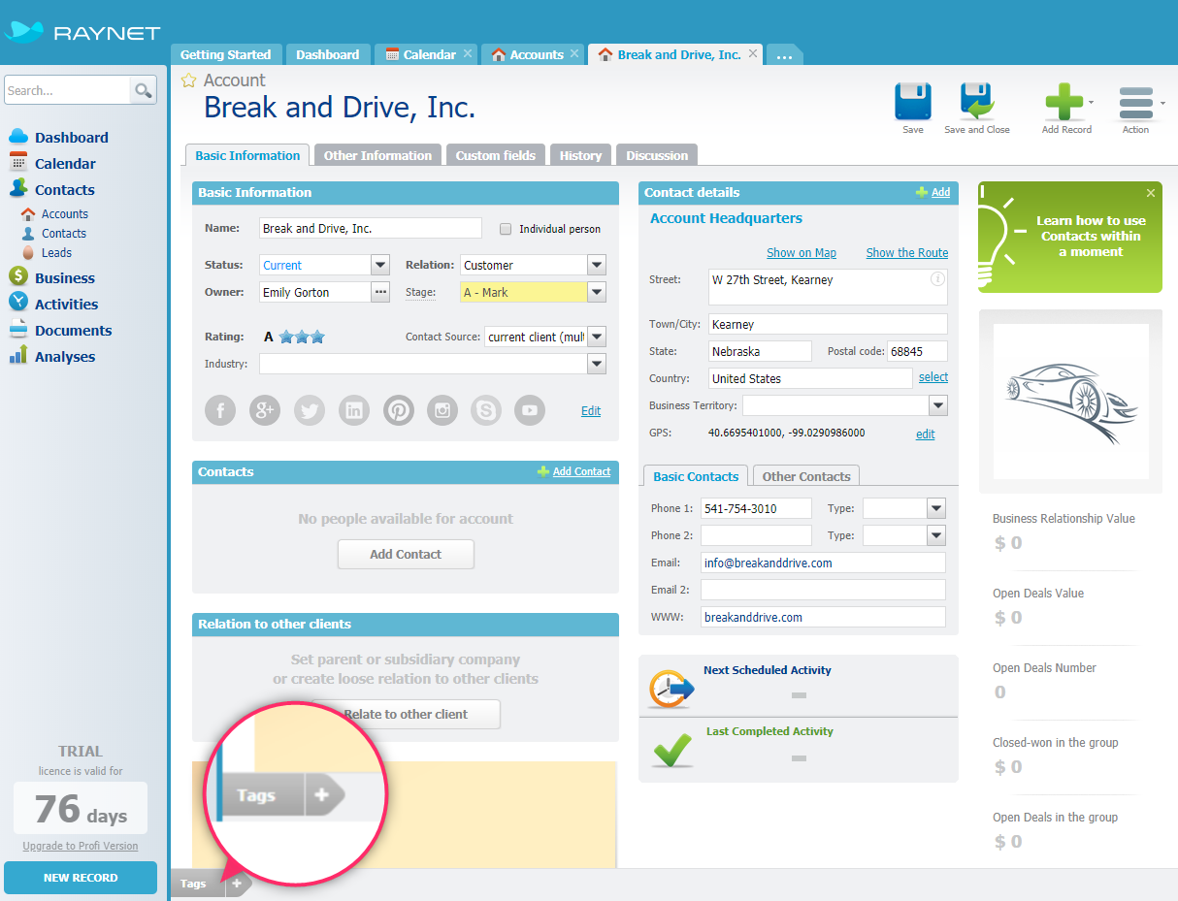Open the Action menu icon
Image resolution: width=1178 pixels, height=901 pixels.
pos(1136,102)
